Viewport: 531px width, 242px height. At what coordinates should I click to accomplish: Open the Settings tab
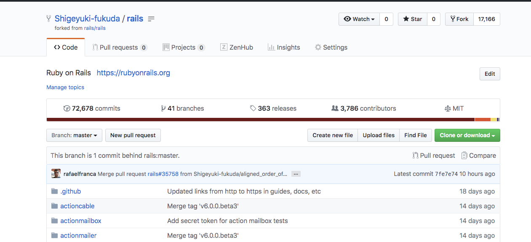331,48
